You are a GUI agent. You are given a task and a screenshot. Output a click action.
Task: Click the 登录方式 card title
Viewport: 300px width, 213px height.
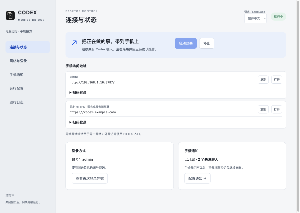[x=79, y=151]
